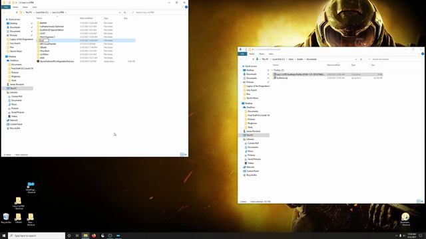Viewport: 426px width, 239px height.
Task: Refresh the Lexy's LoTDB folder view
Action: [x=124, y=13]
